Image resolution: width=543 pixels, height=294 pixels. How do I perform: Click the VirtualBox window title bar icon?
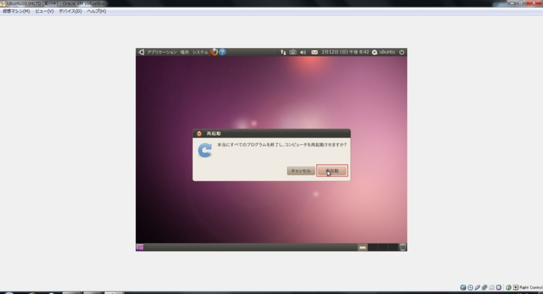[x=3, y=3]
